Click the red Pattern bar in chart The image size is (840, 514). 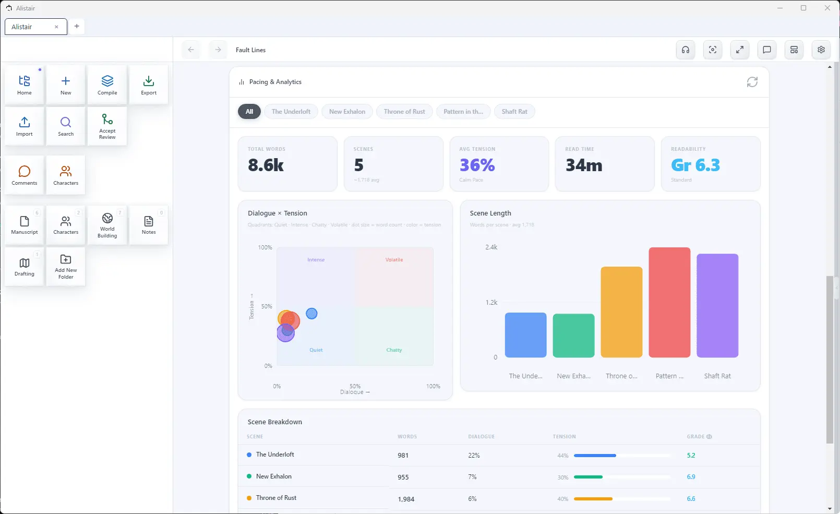coord(669,302)
